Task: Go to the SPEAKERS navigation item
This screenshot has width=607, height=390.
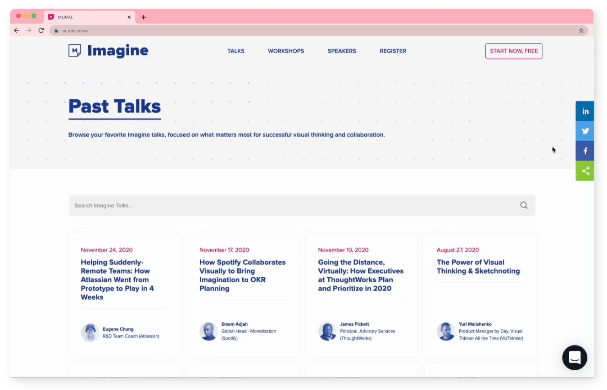Action: [x=342, y=51]
